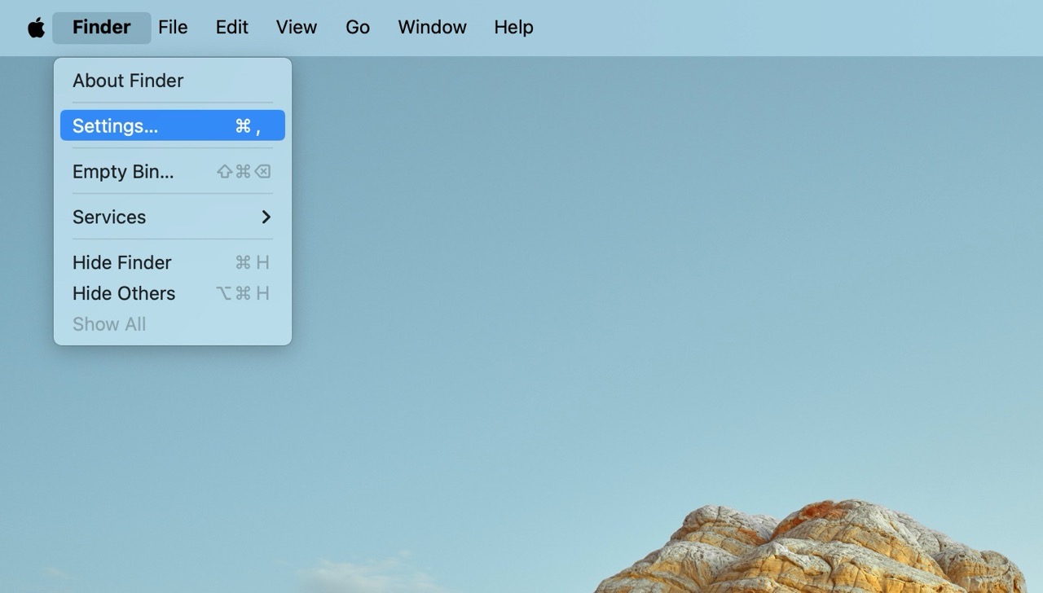Select Settings… in the Finder menu

click(x=173, y=125)
